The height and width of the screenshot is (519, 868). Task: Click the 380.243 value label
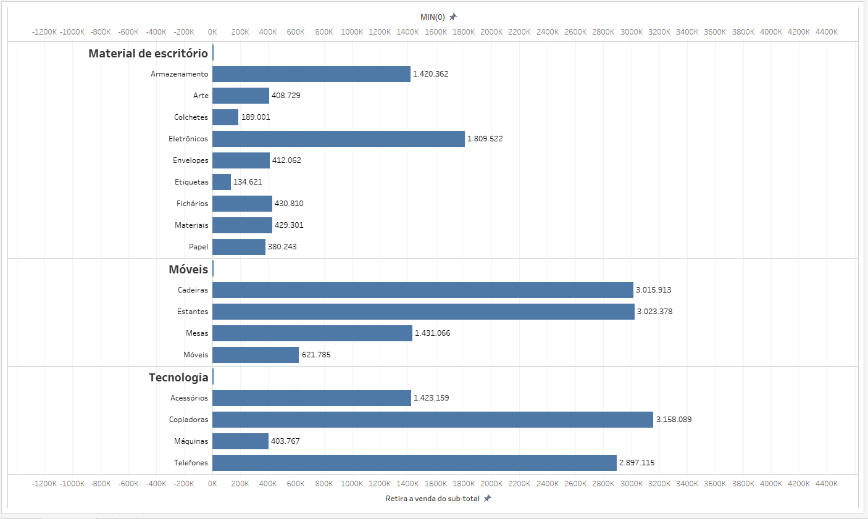[x=282, y=247]
